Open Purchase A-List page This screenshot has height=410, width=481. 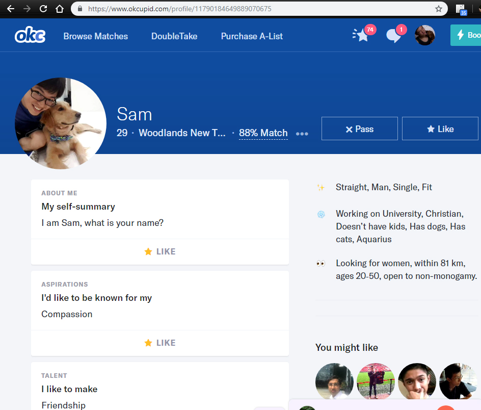252,36
